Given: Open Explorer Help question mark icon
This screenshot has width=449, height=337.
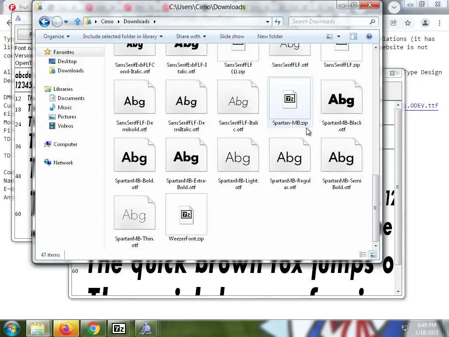Looking at the screenshot, I should (369, 36).
